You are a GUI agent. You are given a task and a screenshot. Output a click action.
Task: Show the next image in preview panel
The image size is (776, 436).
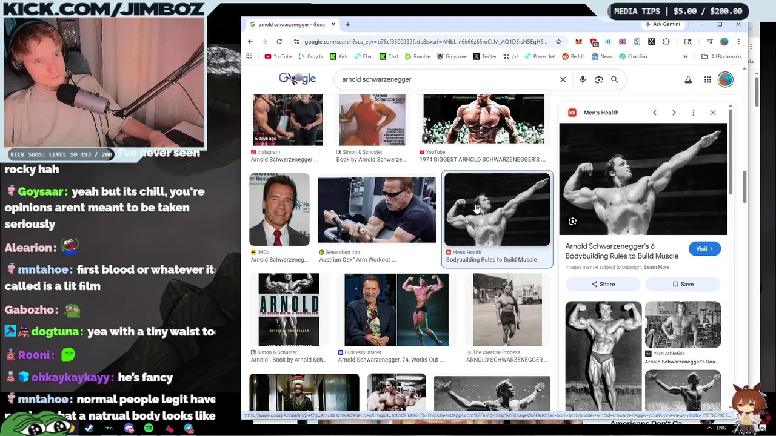[674, 113]
